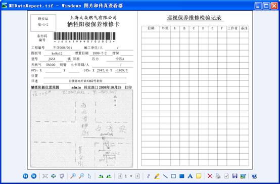Go to the next page of the TIF

click(x=137, y=176)
